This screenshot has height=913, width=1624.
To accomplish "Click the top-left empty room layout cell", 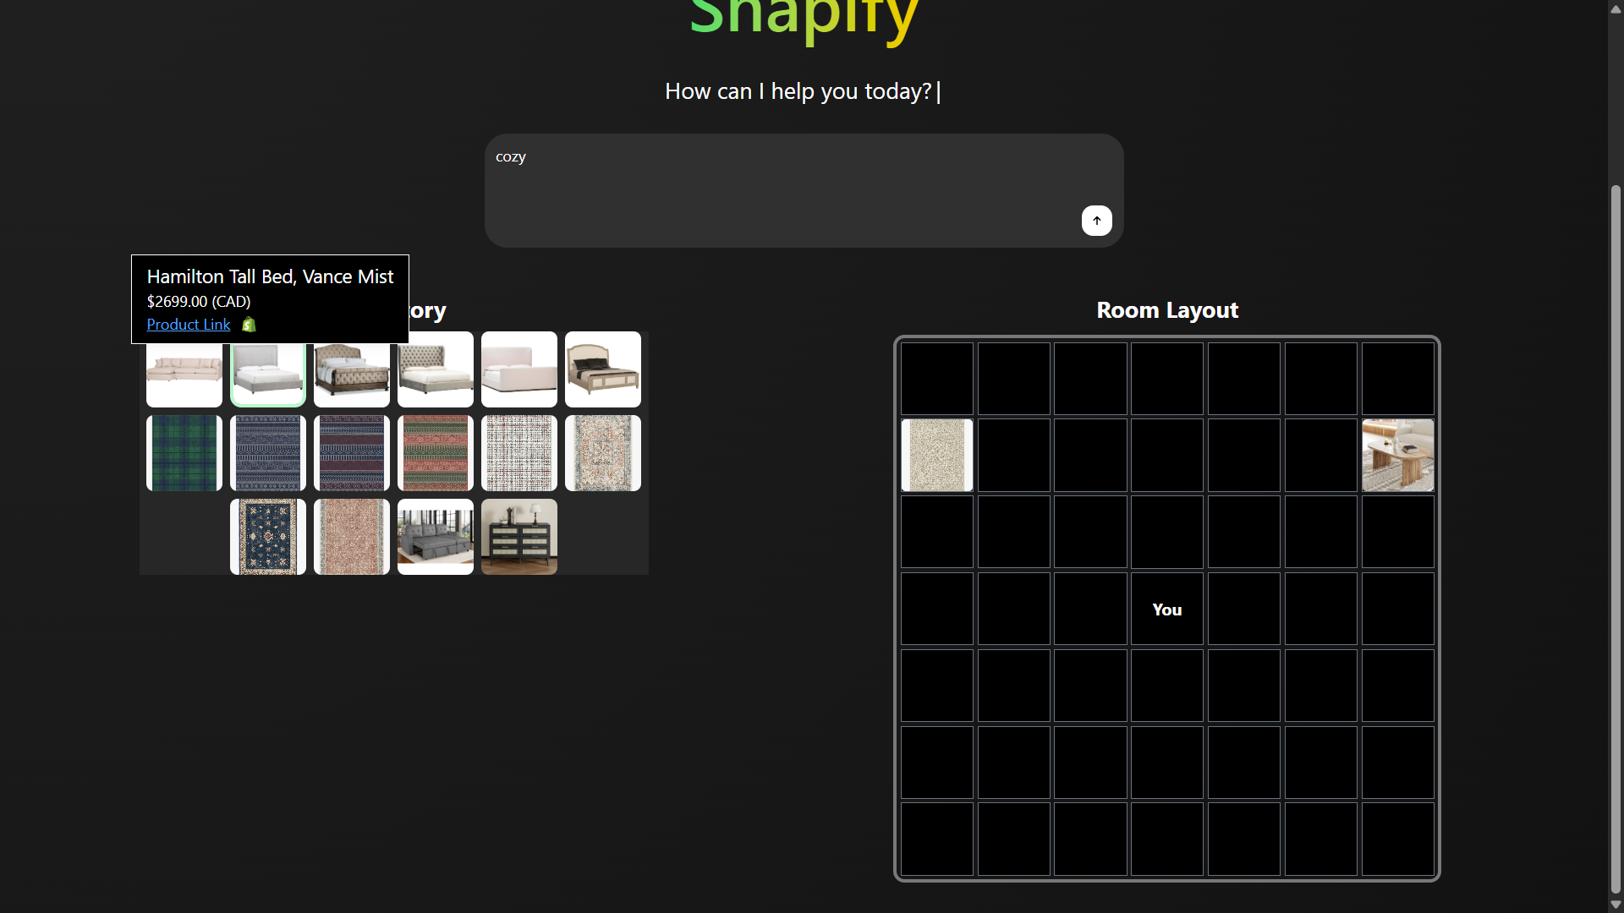I will tap(936, 378).
